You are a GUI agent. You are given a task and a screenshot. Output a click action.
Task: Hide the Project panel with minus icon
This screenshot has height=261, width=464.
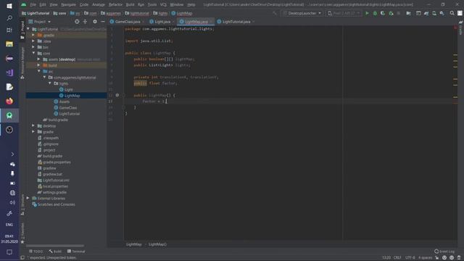(103, 22)
